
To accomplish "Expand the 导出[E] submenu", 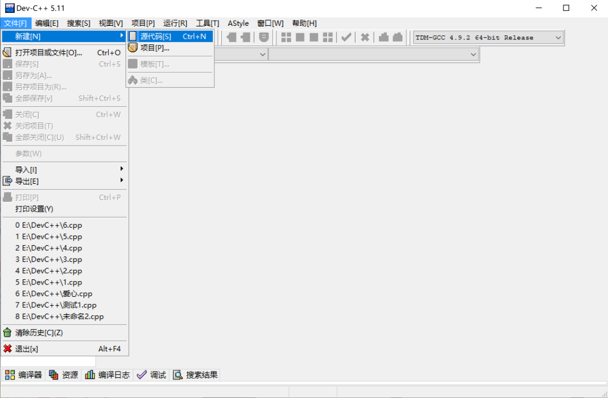I will click(x=64, y=181).
